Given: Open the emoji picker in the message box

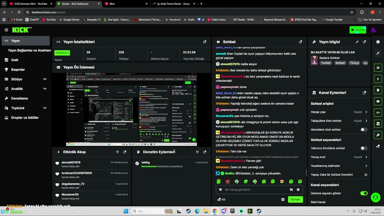Looking at the screenshot, I should coord(298,190).
